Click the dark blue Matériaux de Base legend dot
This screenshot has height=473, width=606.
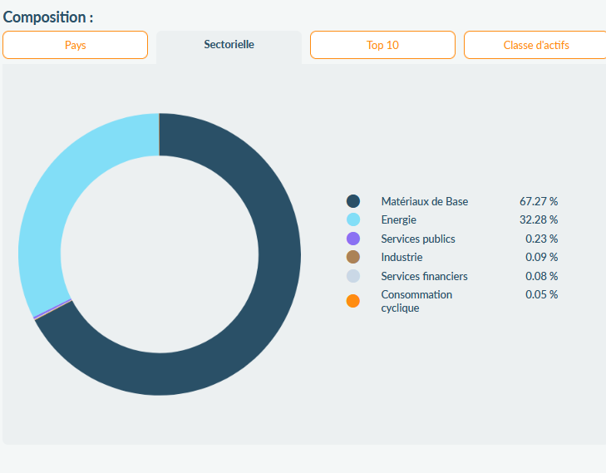click(x=353, y=201)
